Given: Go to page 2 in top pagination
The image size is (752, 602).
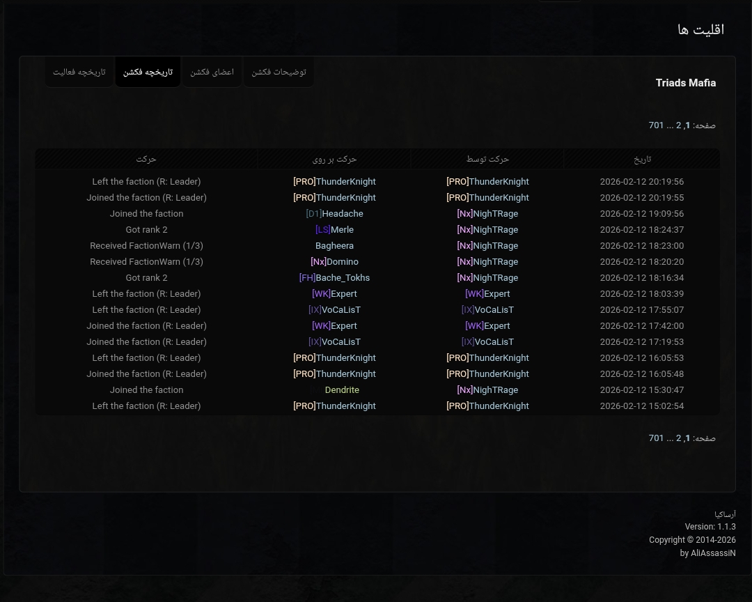Looking at the screenshot, I should click(679, 125).
